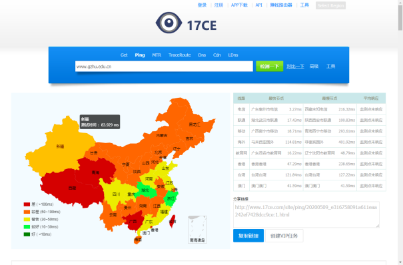This screenshot has width=403, height=265.
Task: Select 甘肃 province on the map
Action: 94,152
